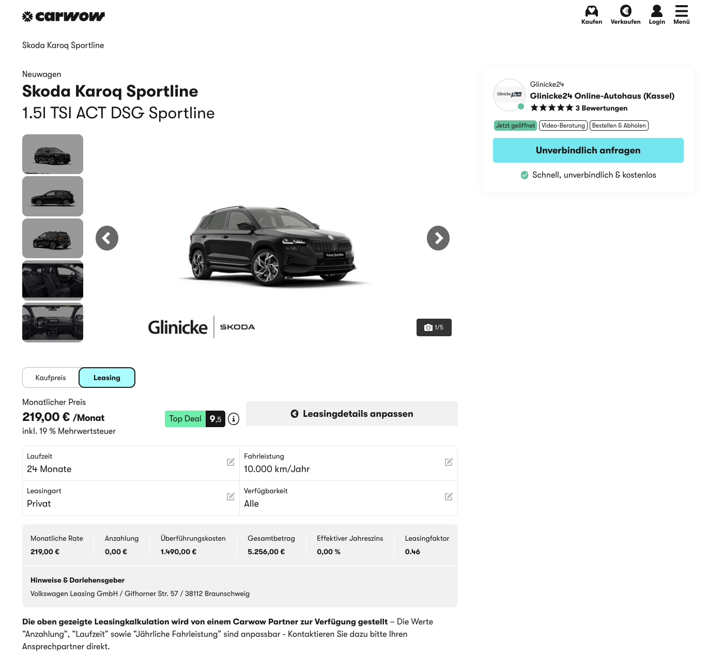The image size is (708, 658).
Task: Switch to Kaufpreis pricing tab
Action: 51,378
